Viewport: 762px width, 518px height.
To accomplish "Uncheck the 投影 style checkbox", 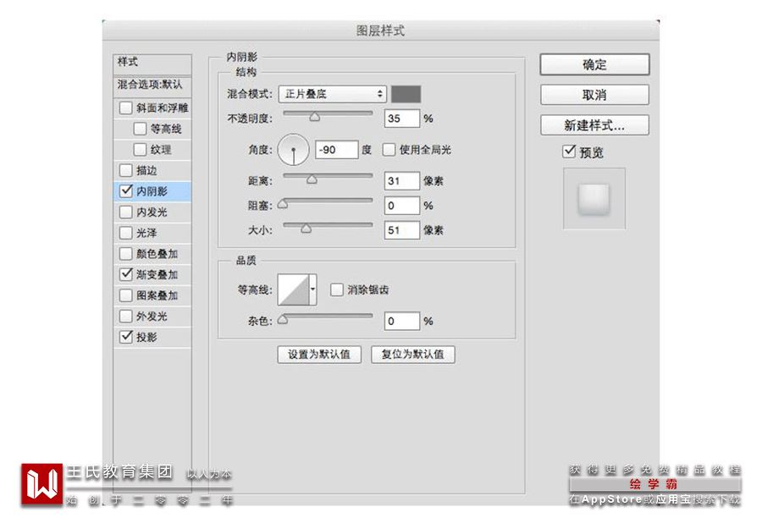I will coord(125,336).
